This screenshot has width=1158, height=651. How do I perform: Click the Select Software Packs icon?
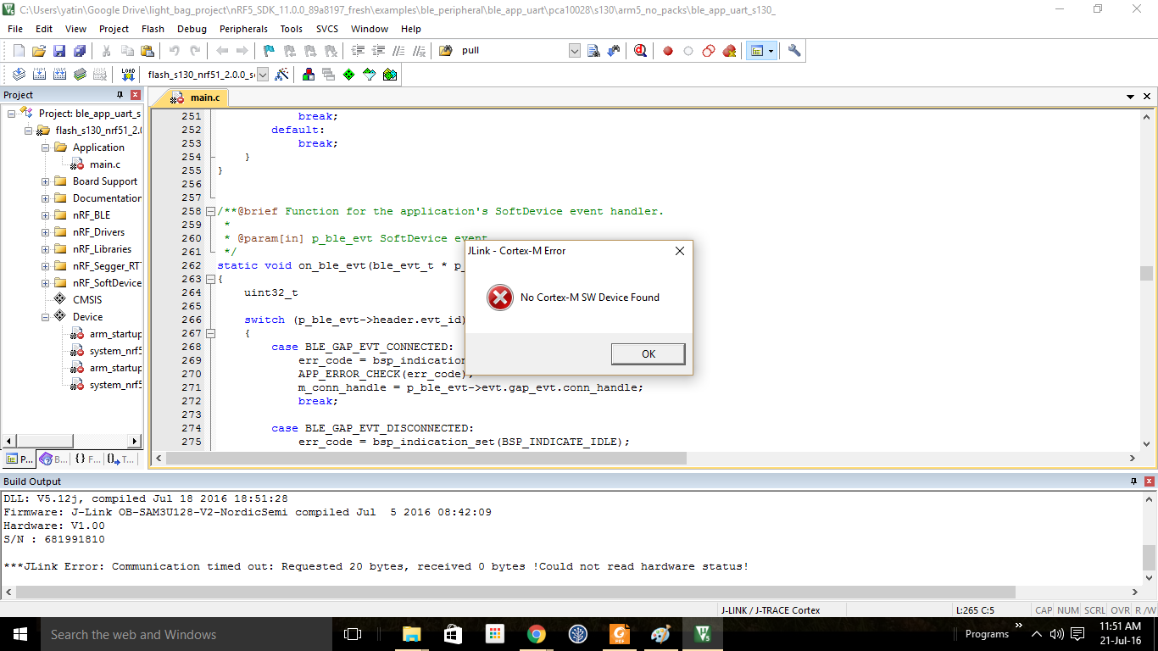(370, 75)
